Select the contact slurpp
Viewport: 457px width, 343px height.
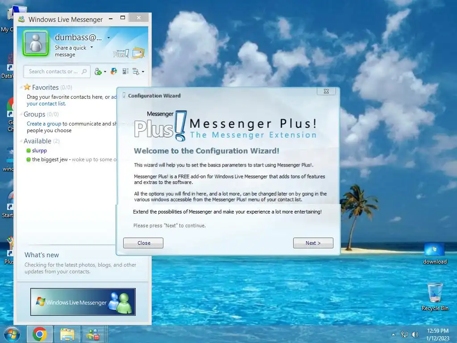coord(39,151)
